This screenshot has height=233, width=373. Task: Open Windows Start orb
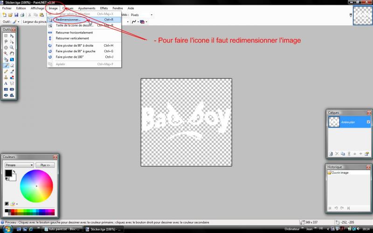click(7, 229)
